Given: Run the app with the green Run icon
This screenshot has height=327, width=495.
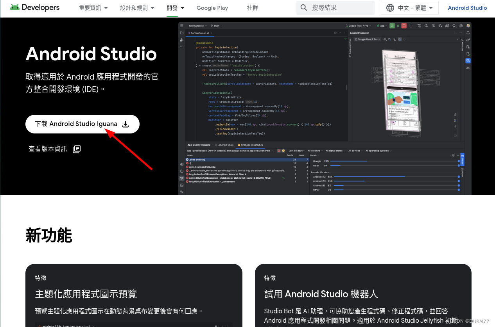Looking at the screenshot, I should pyautogui.click(x=392, y=26).
